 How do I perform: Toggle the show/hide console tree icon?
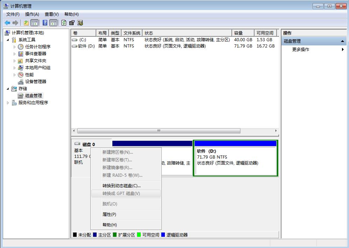pyautogui.click(x=35, y=23)
